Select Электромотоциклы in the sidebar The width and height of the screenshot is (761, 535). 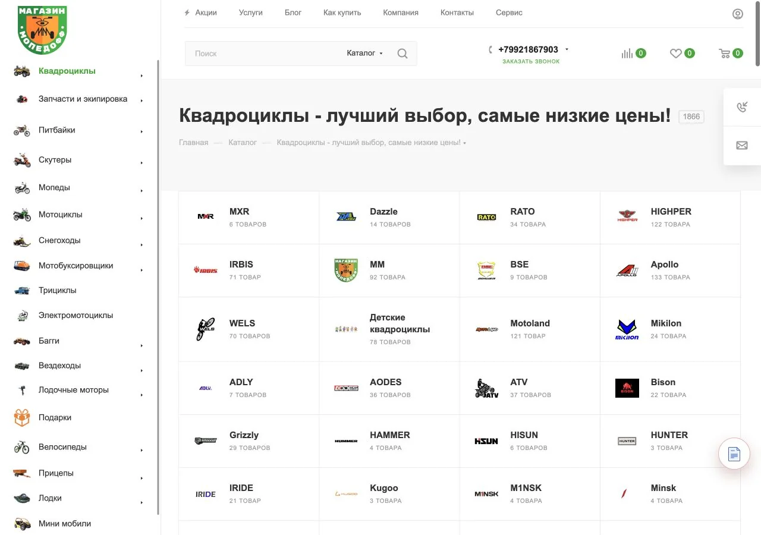(76, 316)
